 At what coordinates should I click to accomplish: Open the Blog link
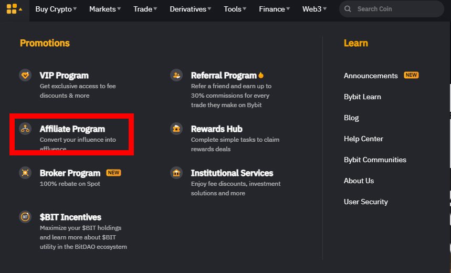351,118
